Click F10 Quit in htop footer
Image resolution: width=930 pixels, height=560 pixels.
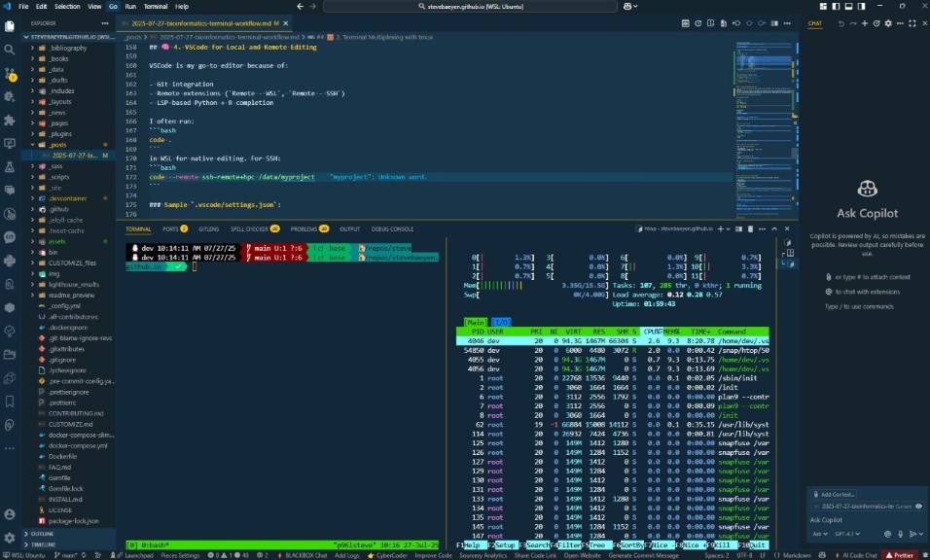pos(753,545)
